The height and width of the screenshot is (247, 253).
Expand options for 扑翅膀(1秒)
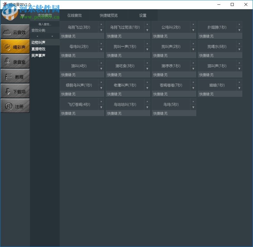pyautogui.click(x=239, y=30)
